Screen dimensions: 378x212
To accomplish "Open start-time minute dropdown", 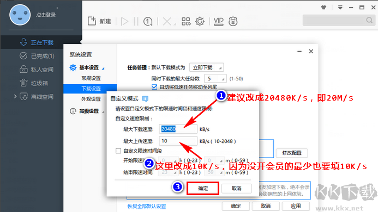I will coord(214,160).
